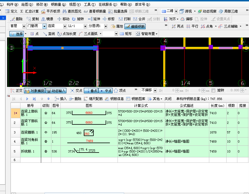The height and width of the screenshot is (194, 249).
Task: Select the 旋转 rotate tool
Action: click(x=78, y=19)
